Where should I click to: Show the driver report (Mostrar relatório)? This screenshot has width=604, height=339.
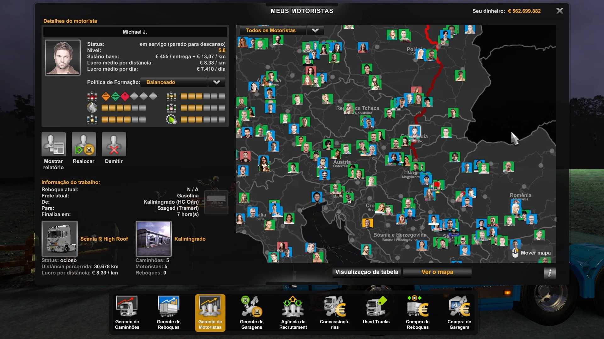pyautogui.click(x=53, y=144)
